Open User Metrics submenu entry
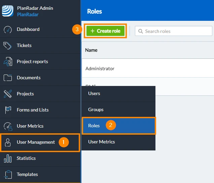 pos(118,142)
